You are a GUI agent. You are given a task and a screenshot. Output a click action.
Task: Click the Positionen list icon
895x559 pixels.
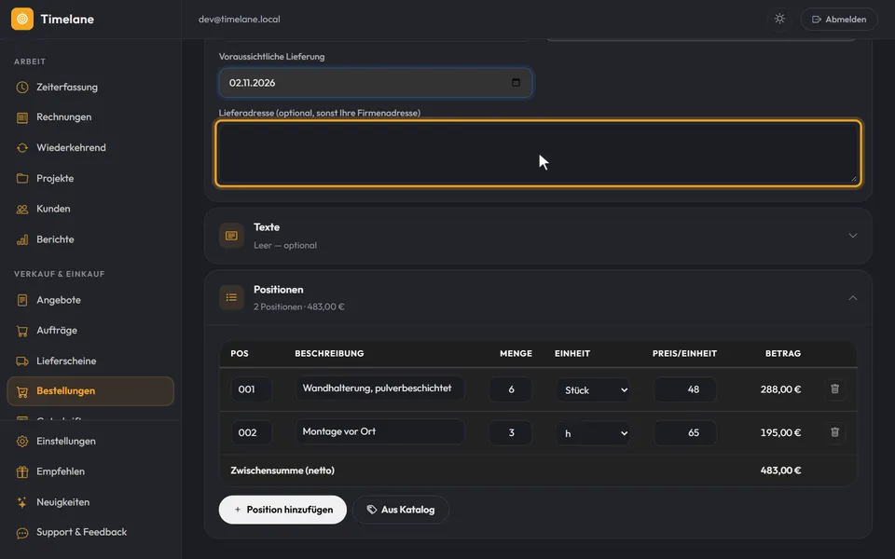pyautogui.click(x=231, y=297)
